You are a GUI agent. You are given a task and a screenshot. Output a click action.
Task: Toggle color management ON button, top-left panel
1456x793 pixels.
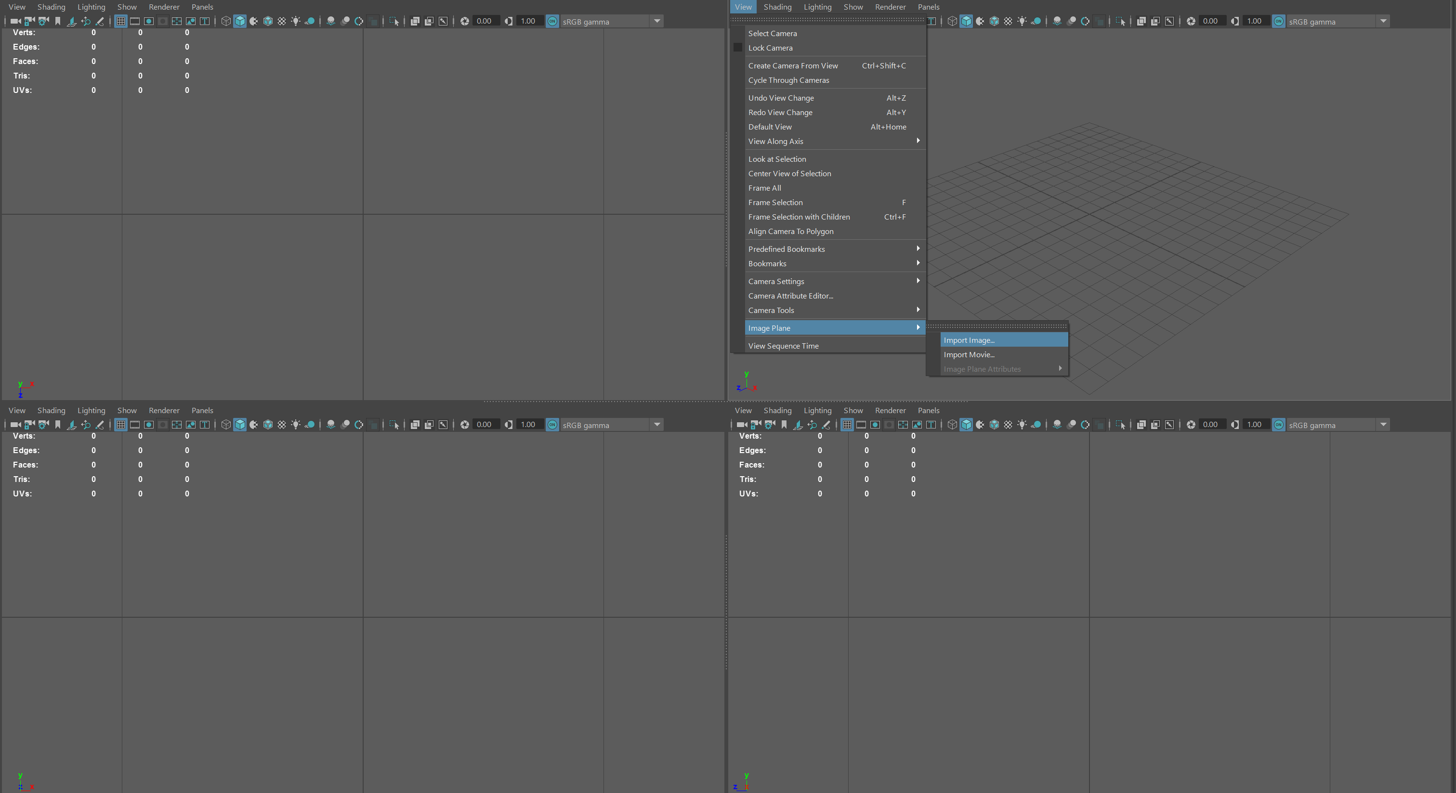(552, 21)
